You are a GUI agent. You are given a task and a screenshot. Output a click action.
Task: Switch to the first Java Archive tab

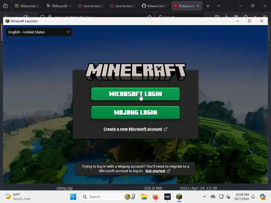click(91, 6)
